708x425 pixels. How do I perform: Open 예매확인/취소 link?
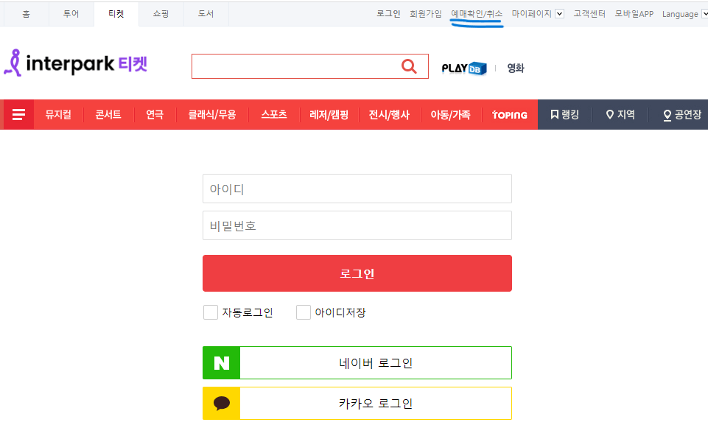(x=477, y=13)
